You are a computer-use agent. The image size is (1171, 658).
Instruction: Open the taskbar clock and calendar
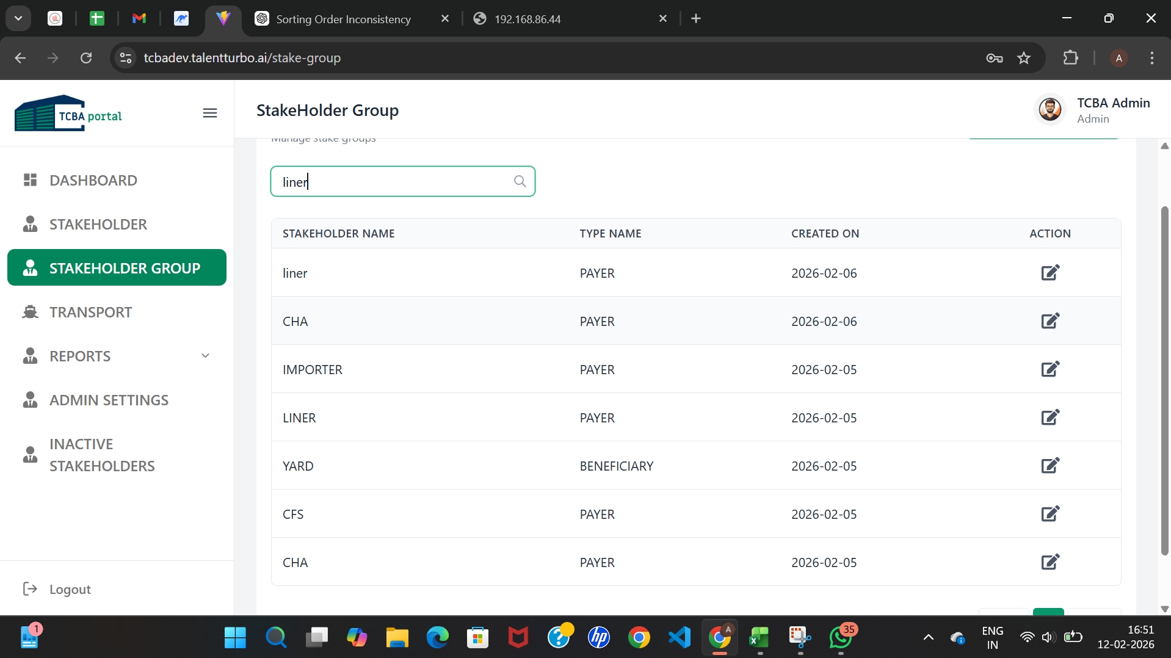pyautogui.click(x=1126, y=637)
